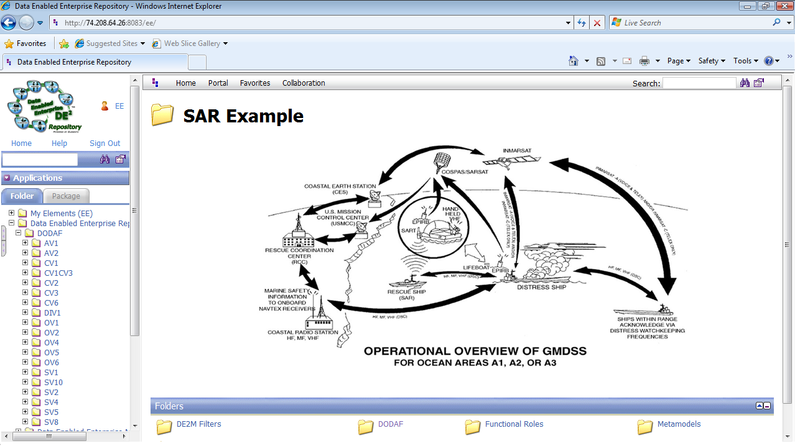Click the binoculars icon beside top Search field
This screenshot has width=795, height=446.
(745, 83)
